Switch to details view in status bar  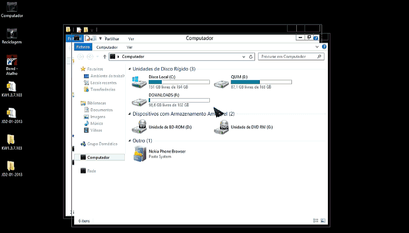(316, 221)
